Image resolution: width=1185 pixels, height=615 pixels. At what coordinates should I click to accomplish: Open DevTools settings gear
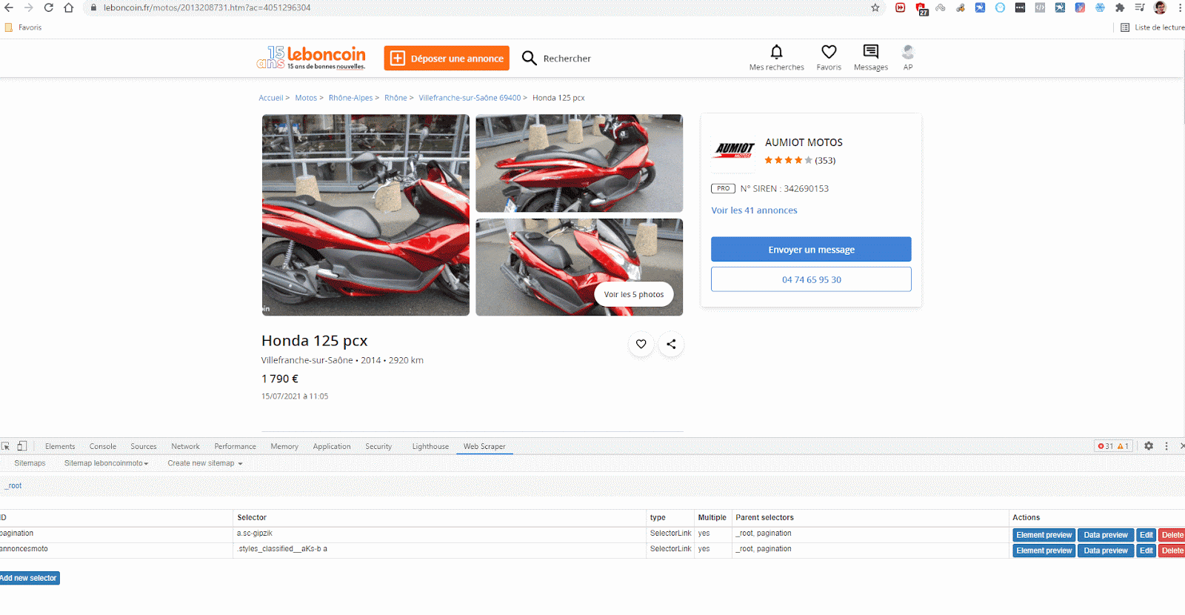pos(1149,446)
